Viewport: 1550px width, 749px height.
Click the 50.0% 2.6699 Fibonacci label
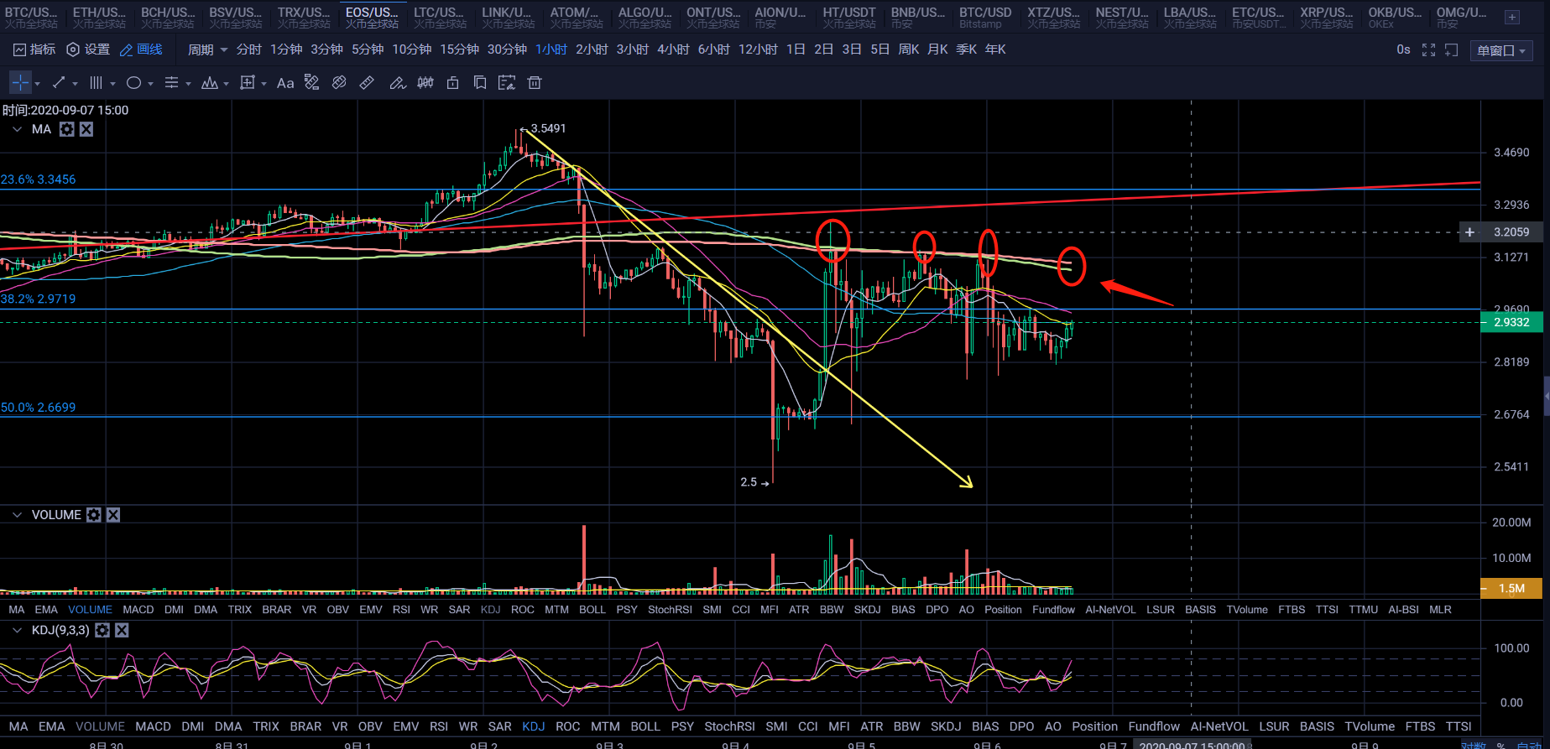click(x=39, y=408)
